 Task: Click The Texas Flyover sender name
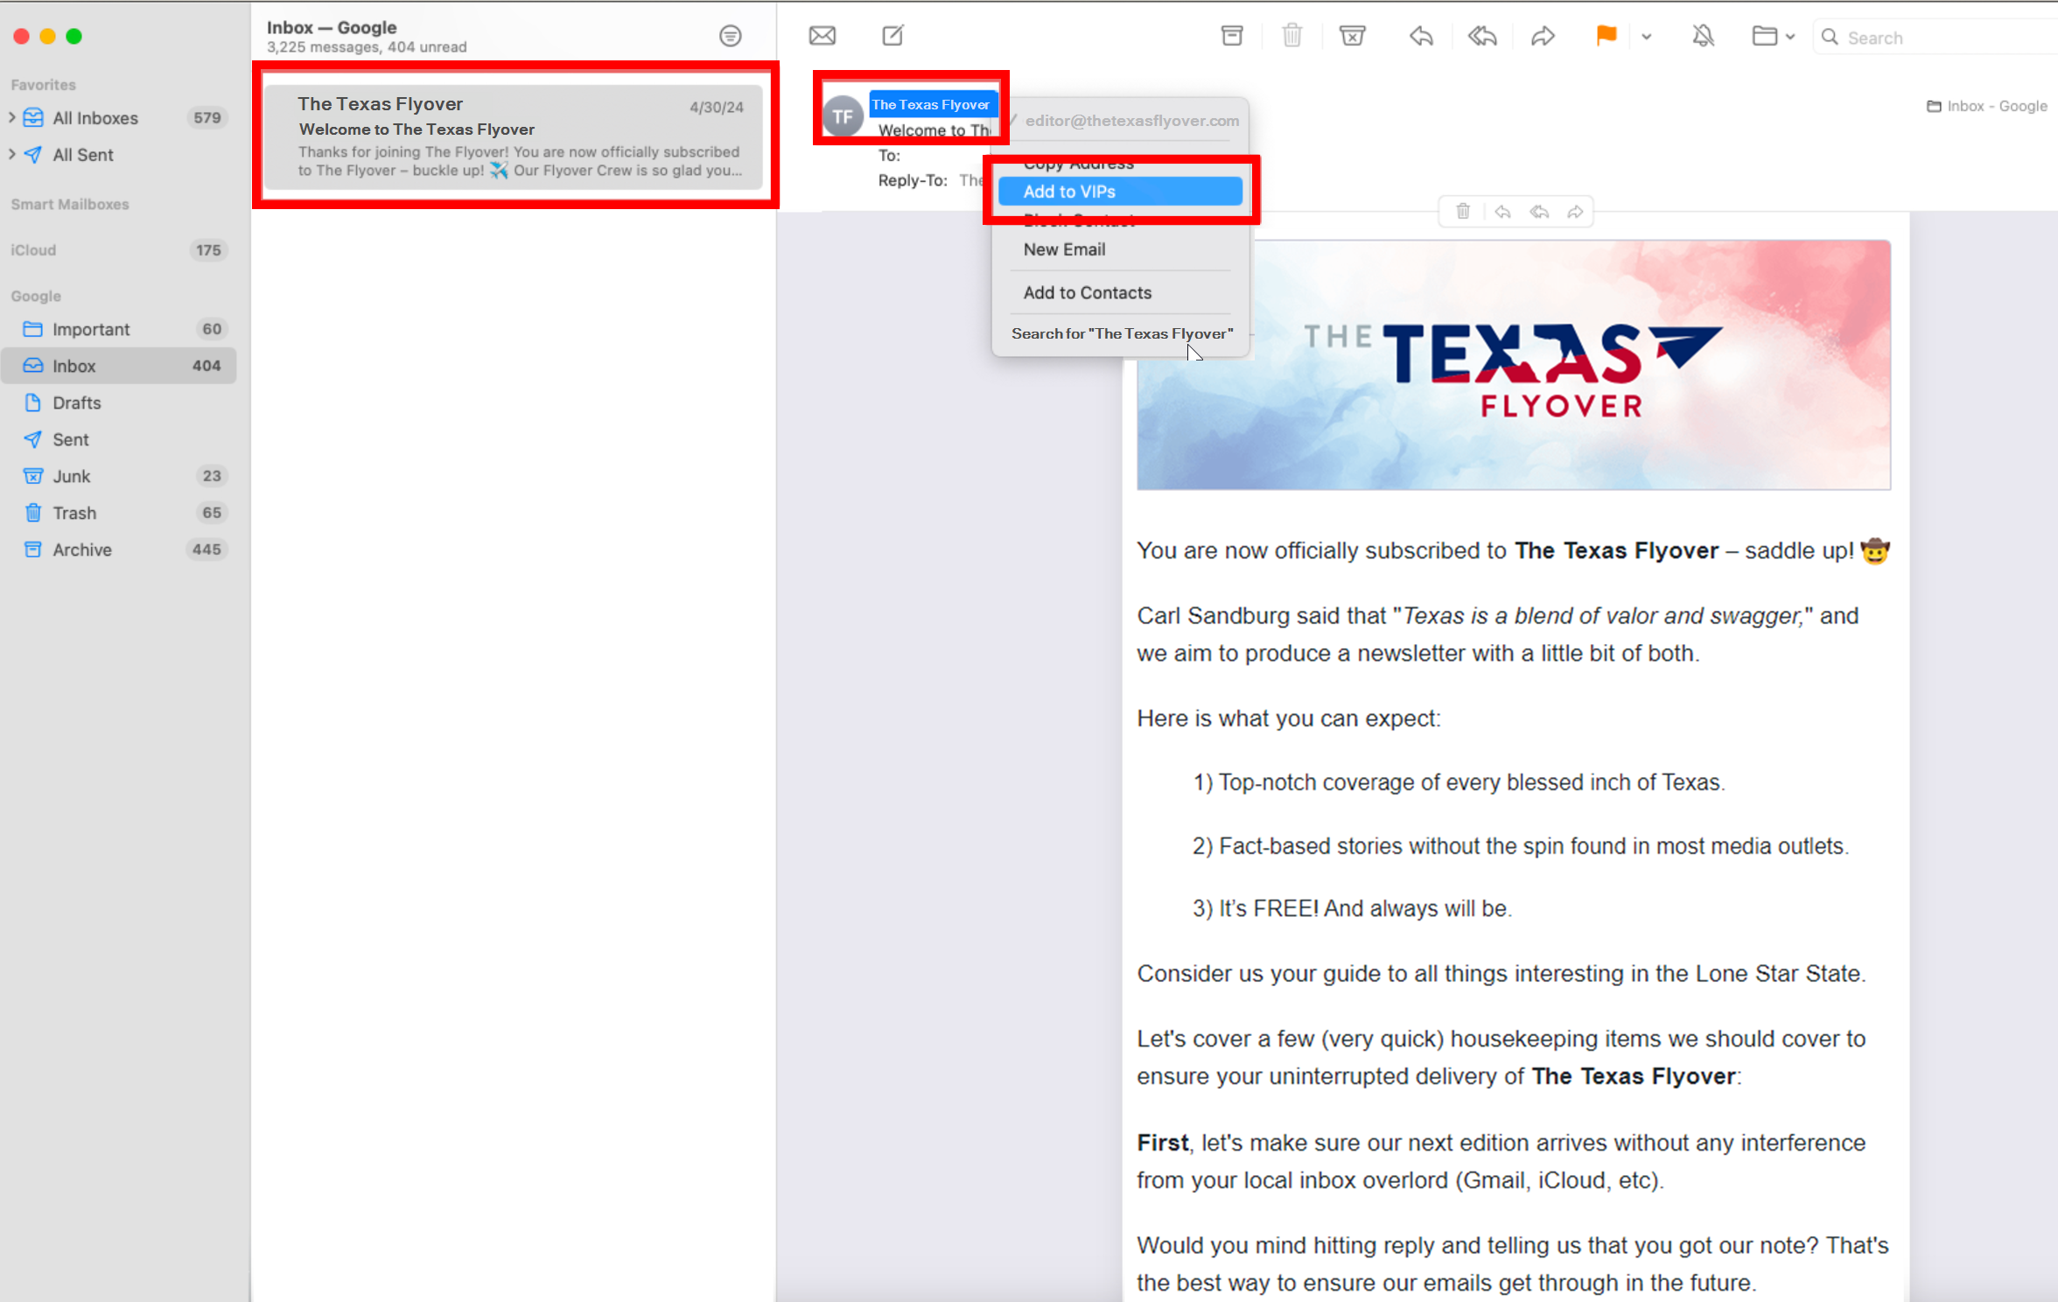click(x=931, y=104)
